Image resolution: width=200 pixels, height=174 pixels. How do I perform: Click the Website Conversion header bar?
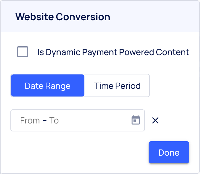(x=153, y=17)
